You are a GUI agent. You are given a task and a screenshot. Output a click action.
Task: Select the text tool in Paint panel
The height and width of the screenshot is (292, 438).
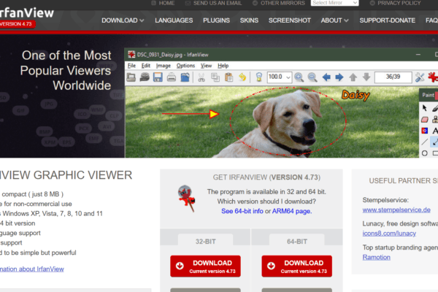pos(435,130)
